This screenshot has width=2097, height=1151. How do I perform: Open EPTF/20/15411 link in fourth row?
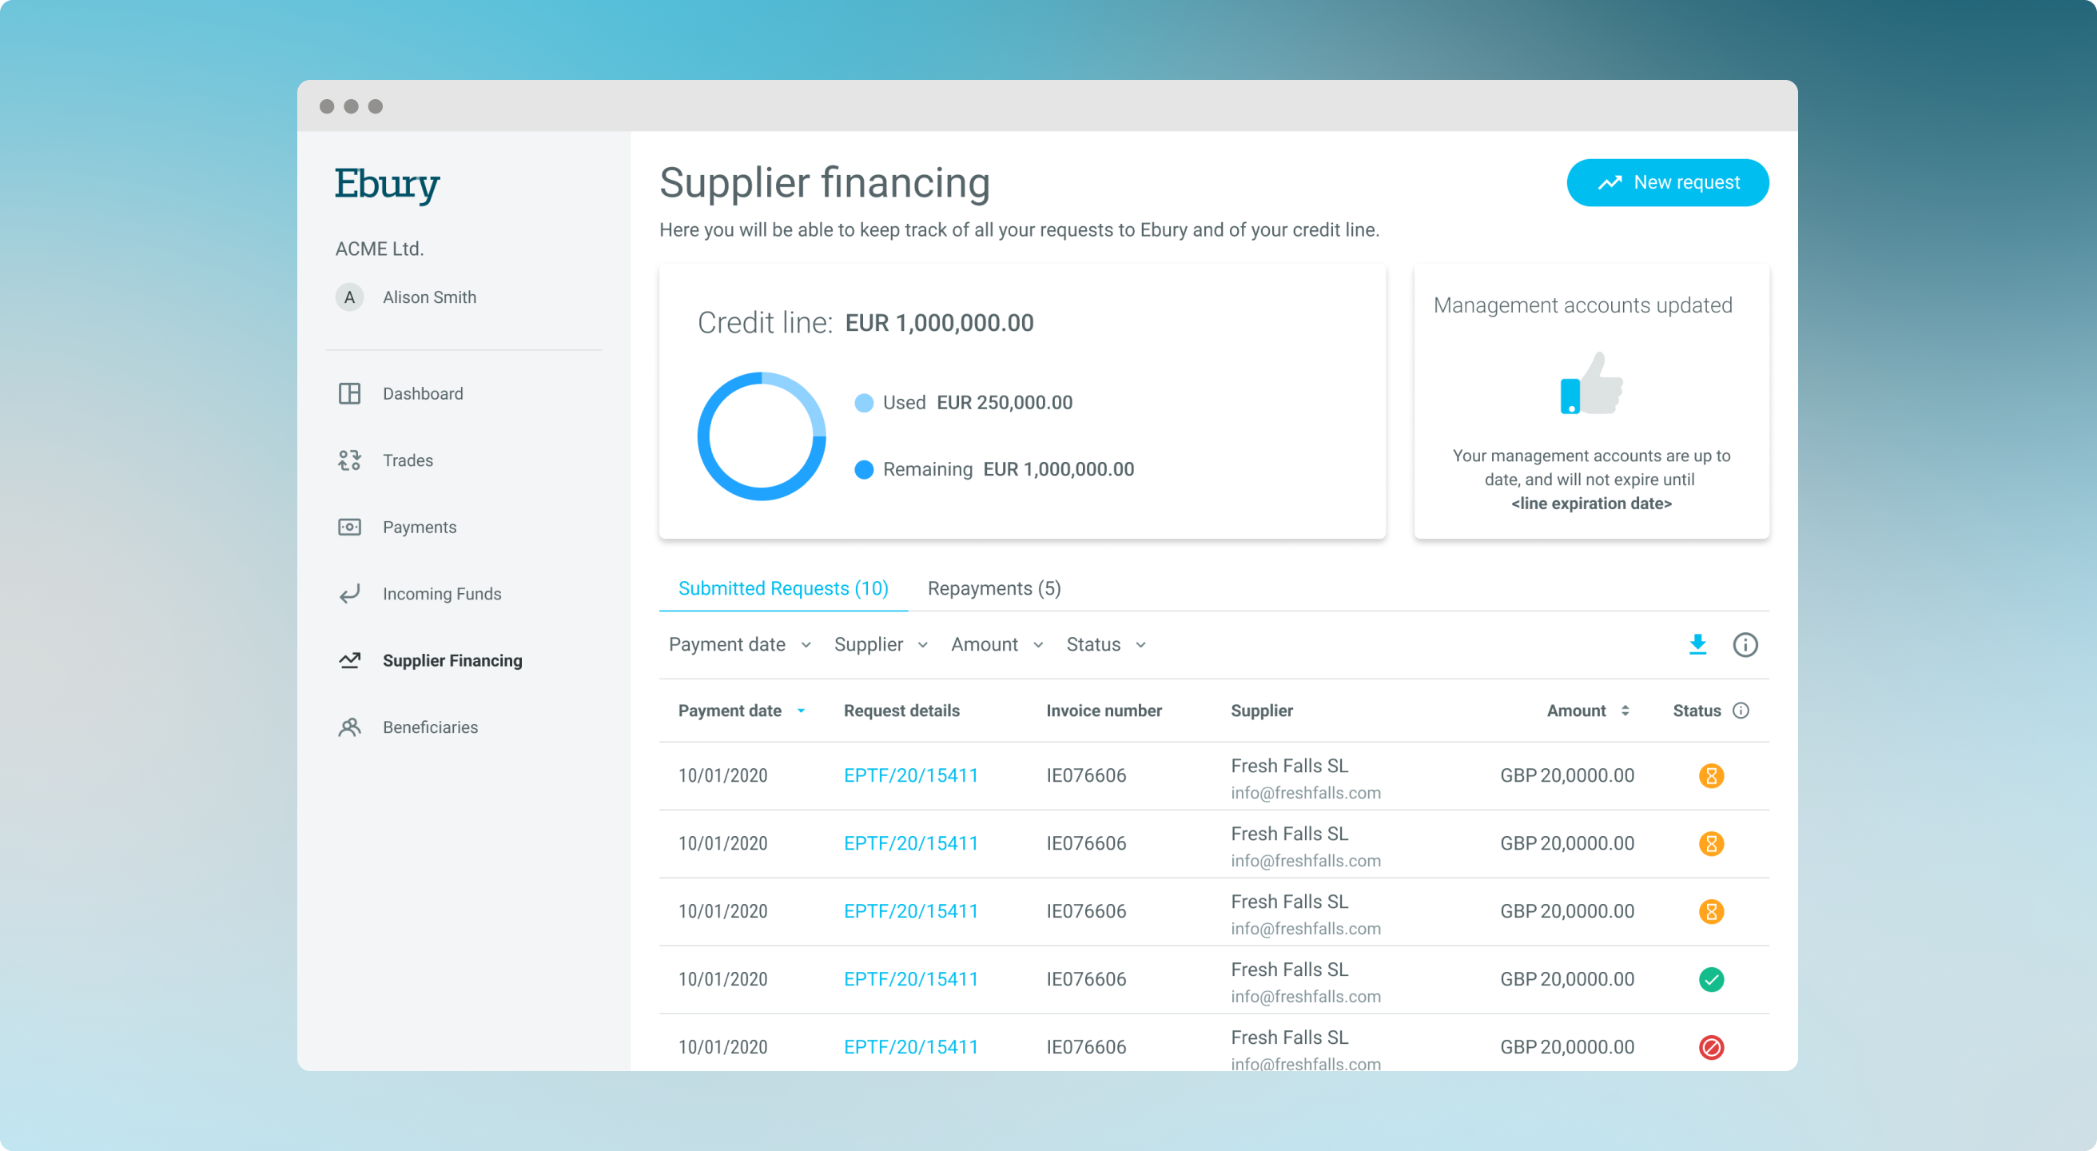pyautogui.click(x=911, y=979)
